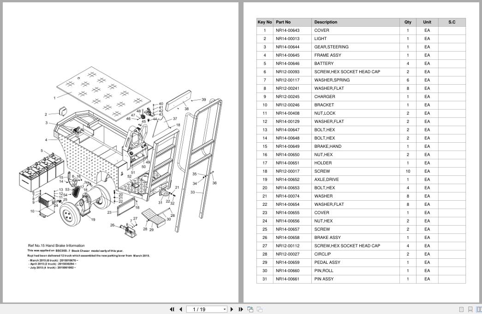482x314 pixels.
Task: Click callout number 10 beside the charger bracket
Action: [32, 211]
